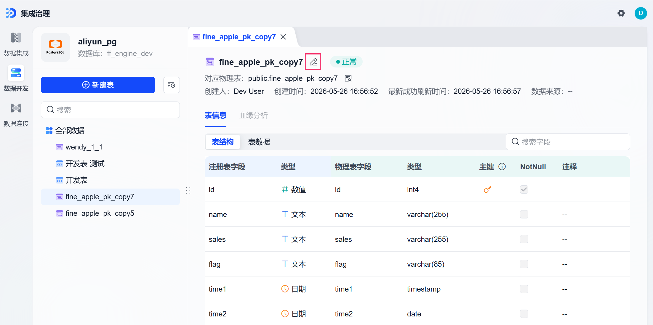The image size is (653, 325).
Task: Click the T text icon in name row
Action: 285,214
